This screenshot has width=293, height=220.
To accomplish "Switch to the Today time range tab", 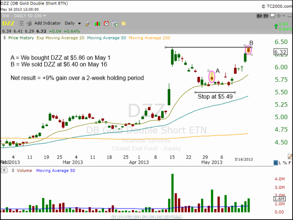I will click(x=176, y=217).
